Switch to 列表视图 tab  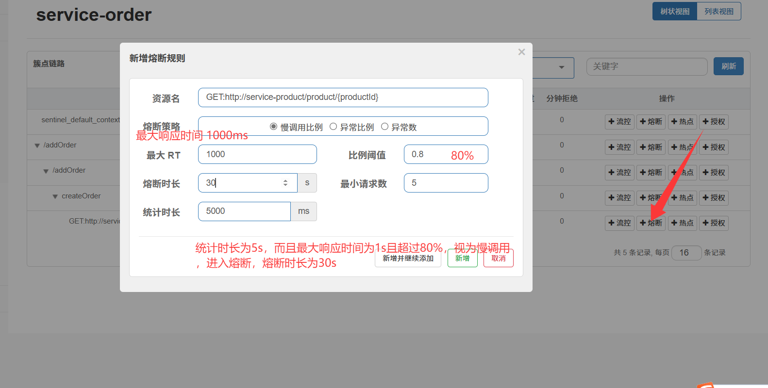coord(718,11)
